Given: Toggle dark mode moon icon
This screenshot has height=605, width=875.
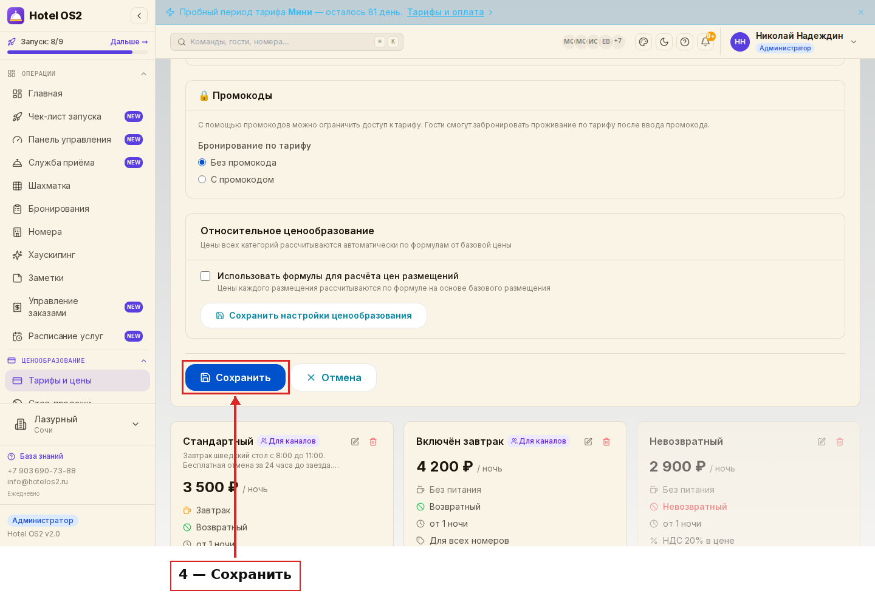Looking at the screenshot, I should pyautogui.click(x=664, y=42).
